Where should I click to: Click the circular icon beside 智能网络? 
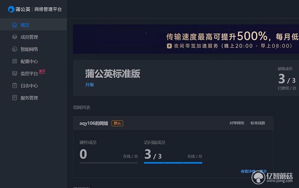click(x=15, y=49)
